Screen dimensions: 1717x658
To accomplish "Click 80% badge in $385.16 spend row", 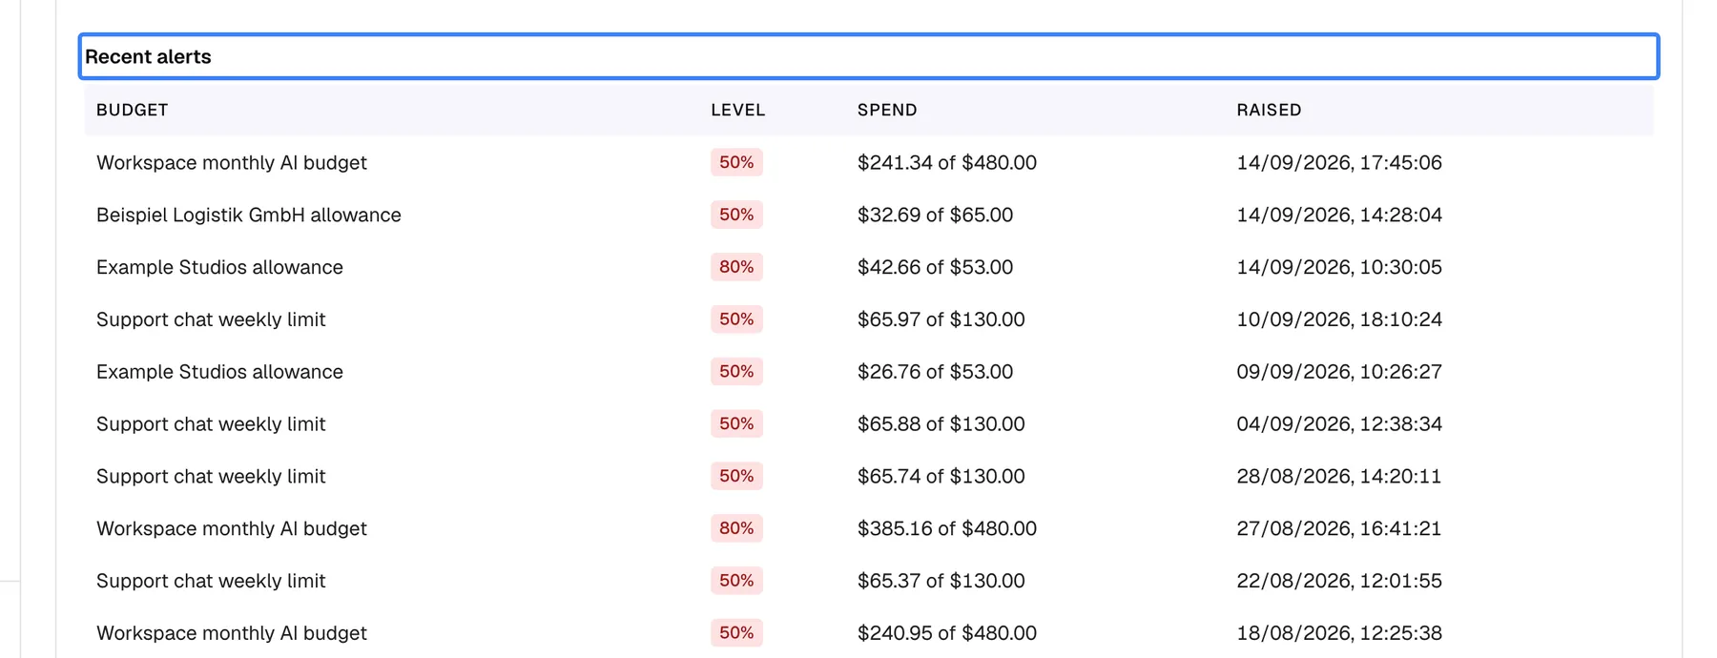I will pos(736,528).
